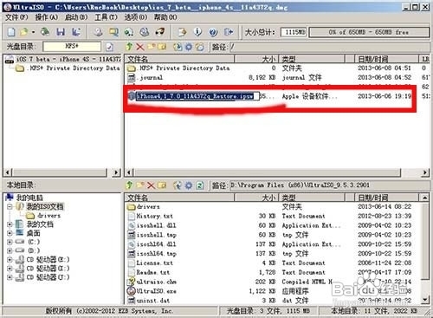The image size is (433, 318).
Task: Open the 文件(F) menu
Action: tap(16, 17)
